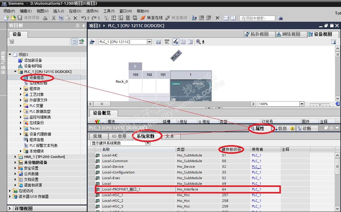Click the 类型 column header

click(x=198, y=149)
